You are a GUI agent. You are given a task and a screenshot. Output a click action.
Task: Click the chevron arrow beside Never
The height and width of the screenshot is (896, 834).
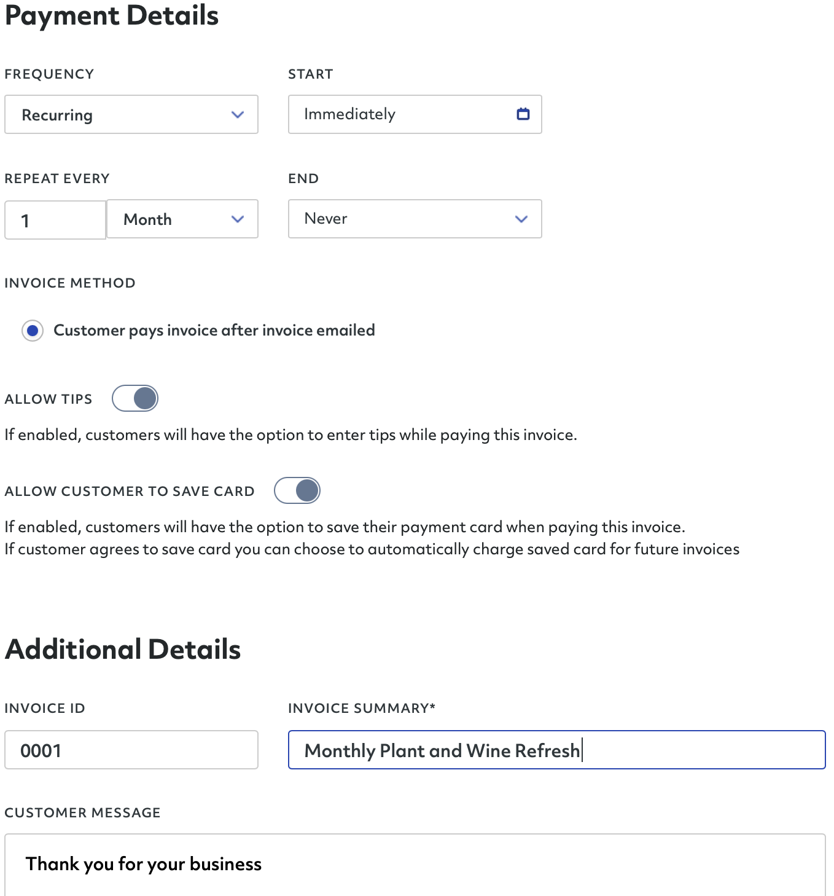(521, 219)
